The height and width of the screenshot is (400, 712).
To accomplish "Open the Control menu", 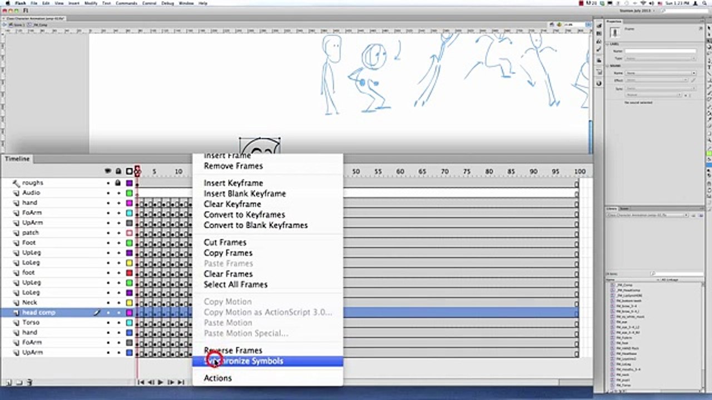I will tap(149, 3).
